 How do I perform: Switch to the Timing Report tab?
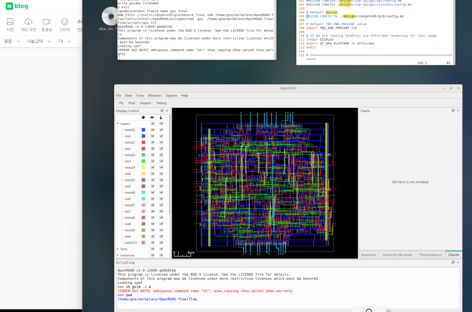click(430, 255)
